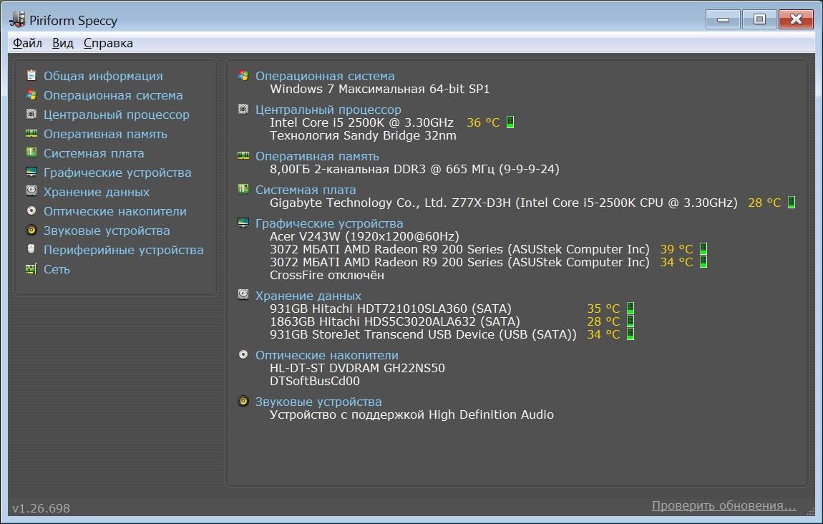The image size is (823, 524).
Task: Click the Центральный процессор sidebar chip icon
Action: pos(31,114)
